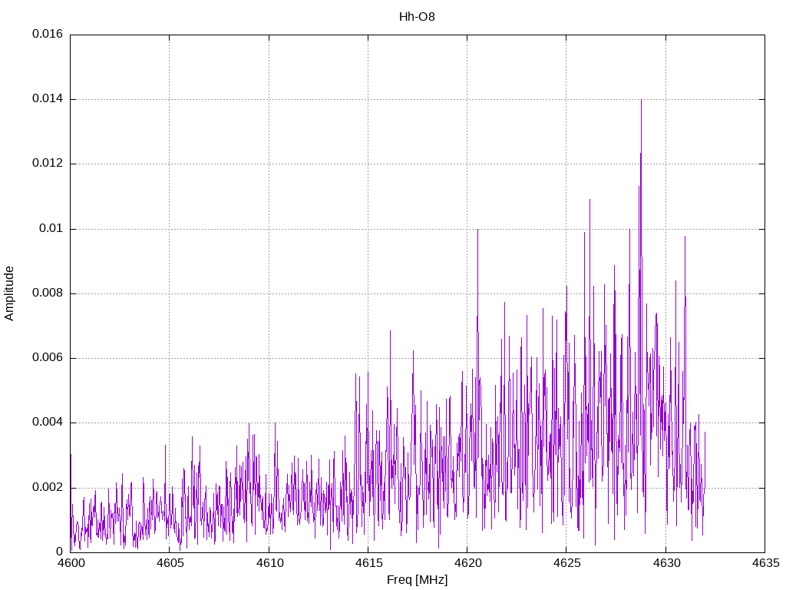Click the 4630 x-axis tick label
786x590 pixels.
[665, 563]
